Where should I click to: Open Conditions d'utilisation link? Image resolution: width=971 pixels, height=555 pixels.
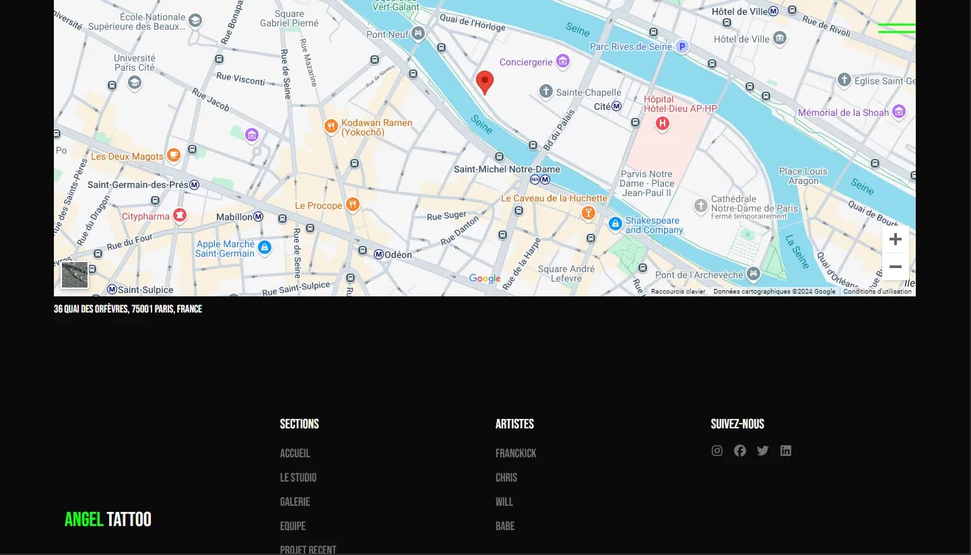pyautogui.click(x=877, y=292)
